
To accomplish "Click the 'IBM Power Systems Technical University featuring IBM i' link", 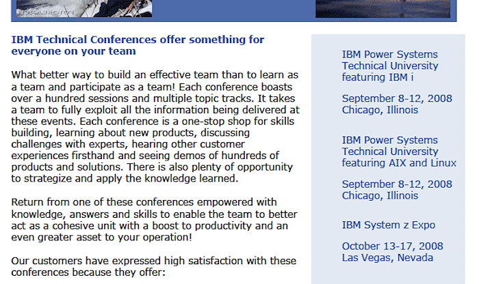I will click(390, 66).
